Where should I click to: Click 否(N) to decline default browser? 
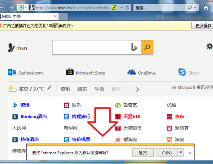pyautogui.click(x=166, y=153)
